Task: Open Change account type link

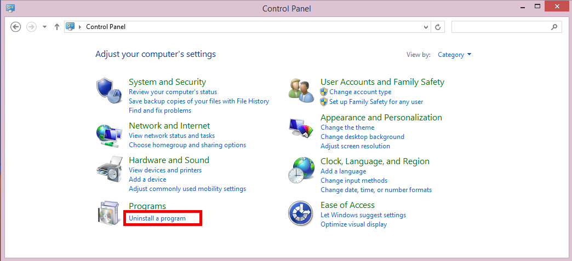Action: tap(360, 92)
